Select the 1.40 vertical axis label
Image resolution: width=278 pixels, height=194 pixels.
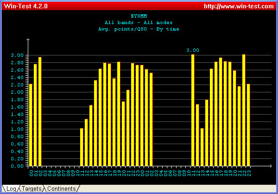point(17,115)
